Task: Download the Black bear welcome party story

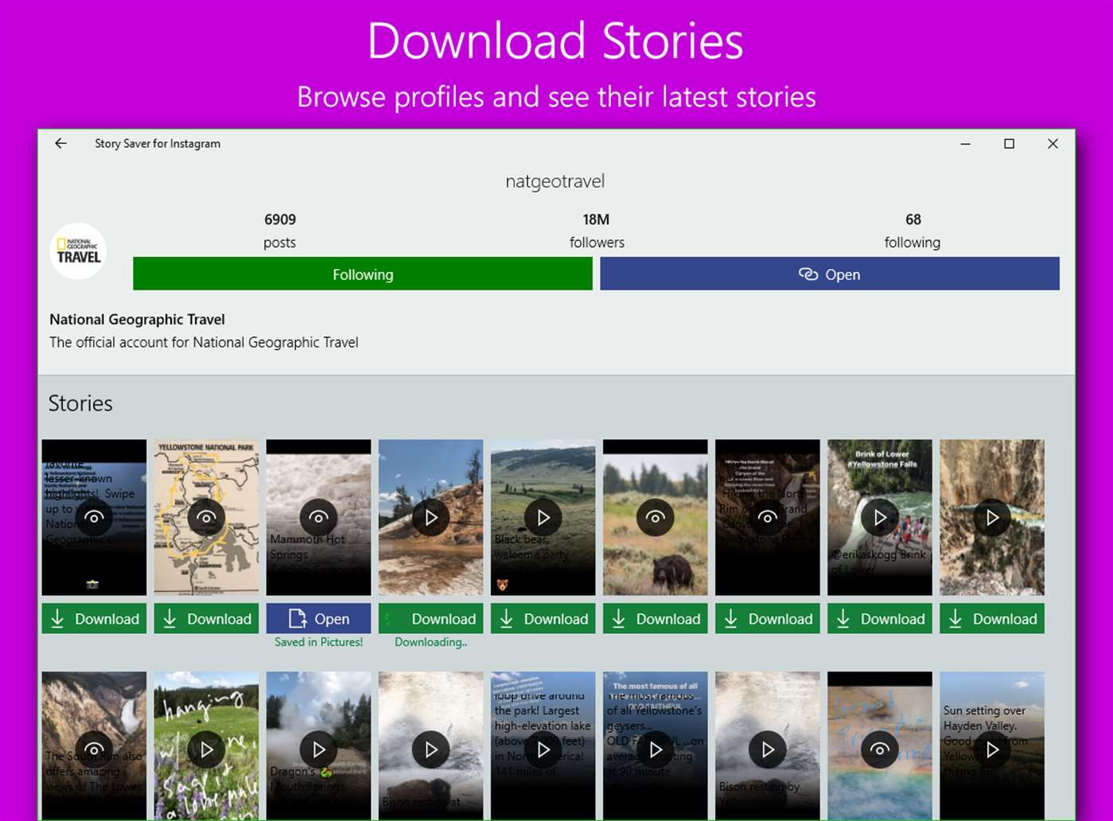Action: tap(543, 619)
